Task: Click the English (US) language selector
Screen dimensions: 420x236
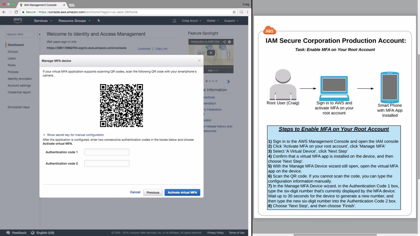Action: coord(45,233)
